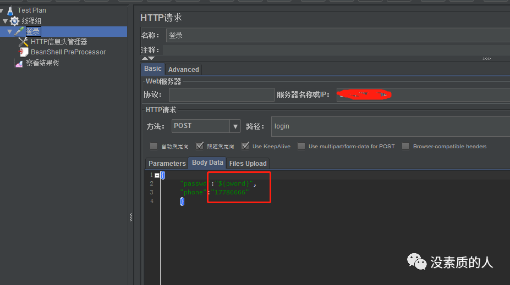This screenshot has width=510, height=285.
Task: Enable Use multipart/form-data for POST
Action: 301,146
